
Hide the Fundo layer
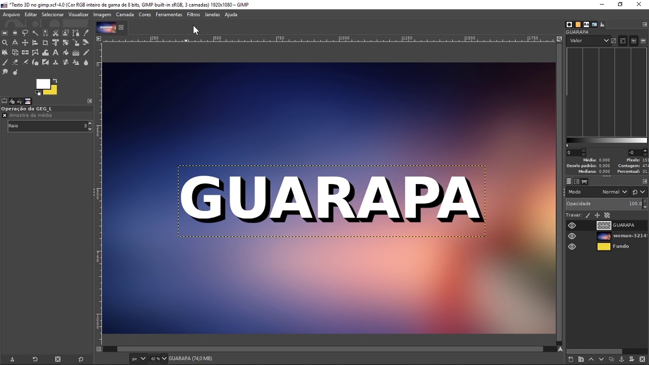coord(572,247)
